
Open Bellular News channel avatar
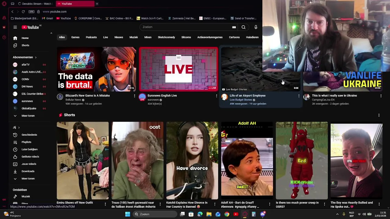[x=60, y=97]
